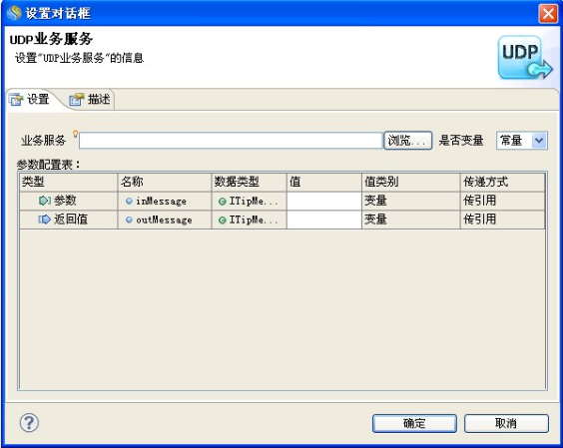Select the 值类别 cell of inMessage row

[x=410, y=201]
